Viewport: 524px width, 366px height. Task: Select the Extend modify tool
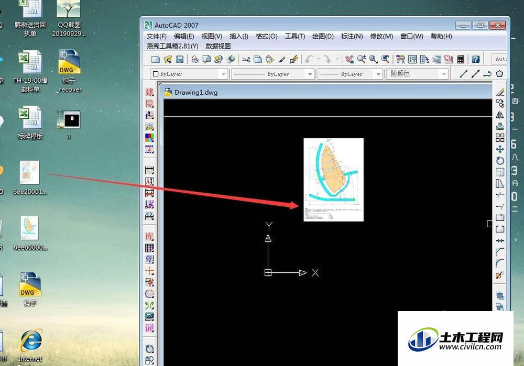(500, 206)
